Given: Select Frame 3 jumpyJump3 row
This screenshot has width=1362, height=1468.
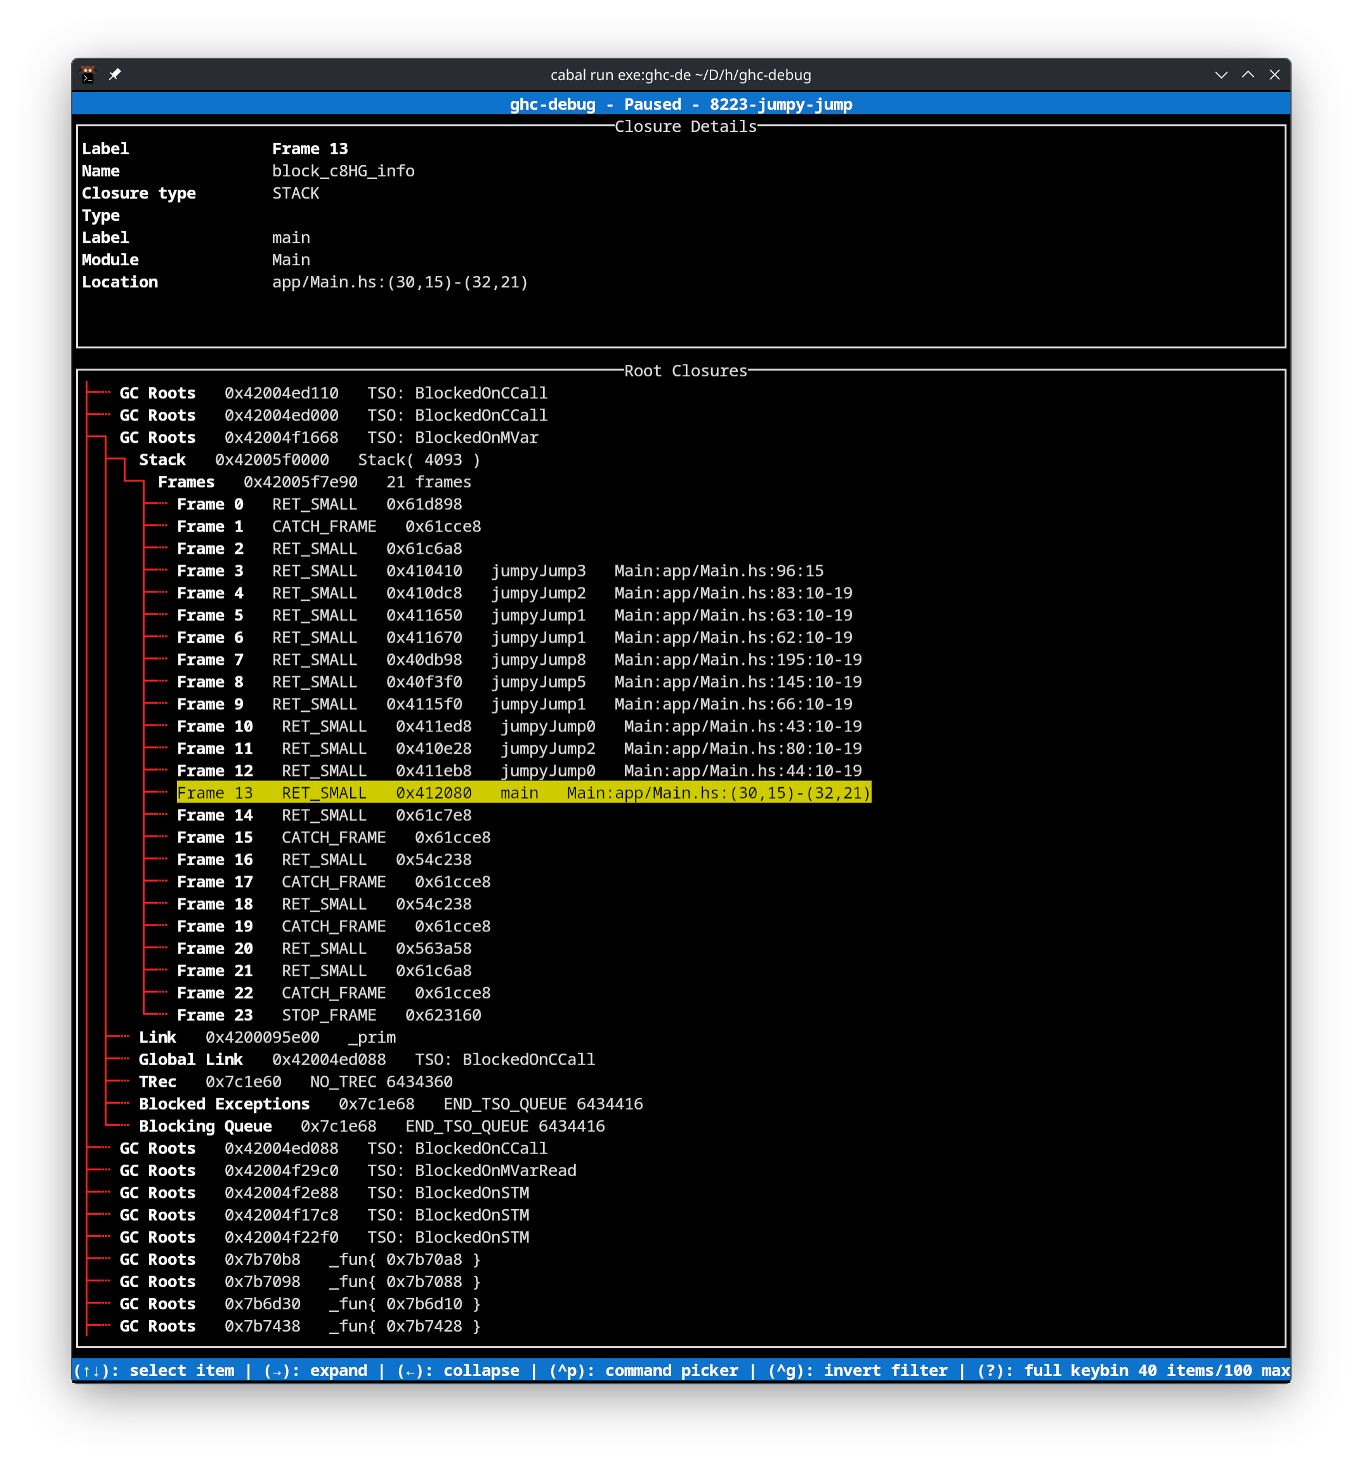Looking at the screenshot, I should [501, 571].
